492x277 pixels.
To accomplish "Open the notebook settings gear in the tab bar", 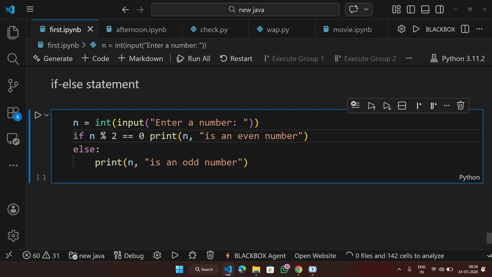I will click(401, 29).
